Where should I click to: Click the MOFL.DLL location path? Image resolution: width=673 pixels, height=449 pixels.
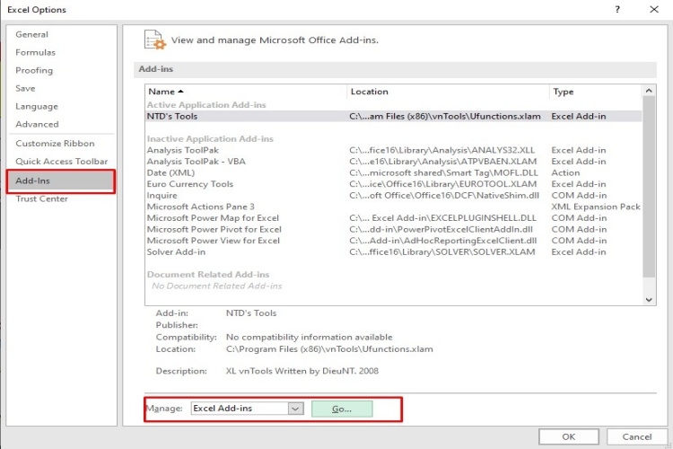pos(443,172)
